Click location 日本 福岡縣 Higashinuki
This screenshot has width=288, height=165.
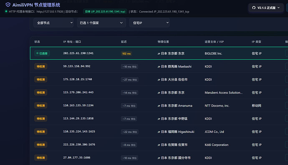point(176,132)
